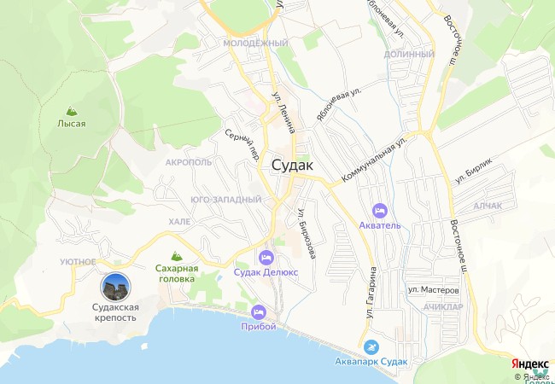Open the Прибой hotel marker
The image size is (555, 384).
(x=259, y=312)
